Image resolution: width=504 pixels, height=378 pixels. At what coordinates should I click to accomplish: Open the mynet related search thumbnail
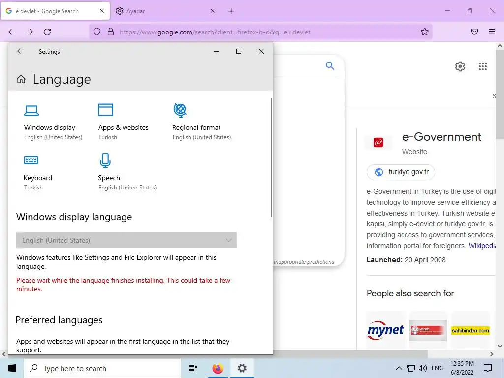pyautogui.click(x=385, y=330)
